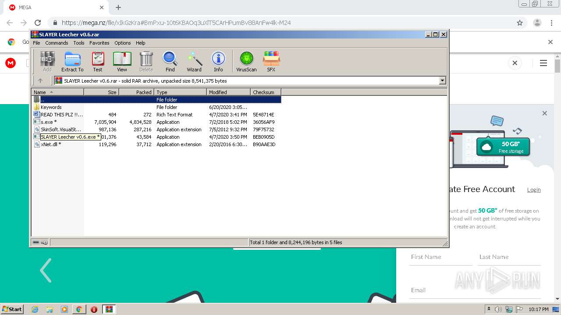Open the Windows Start button

click(12, 309)
